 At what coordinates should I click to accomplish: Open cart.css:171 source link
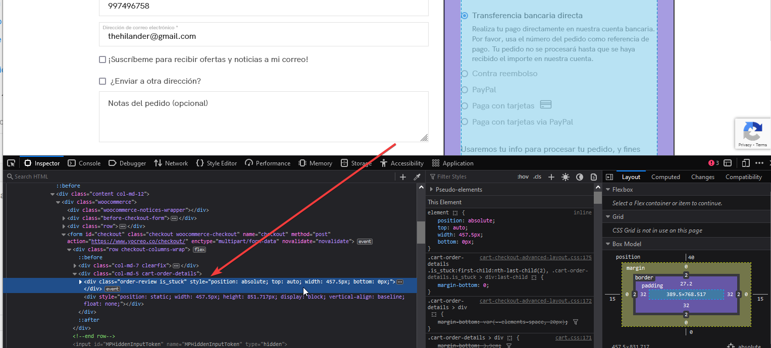(574, 338)
